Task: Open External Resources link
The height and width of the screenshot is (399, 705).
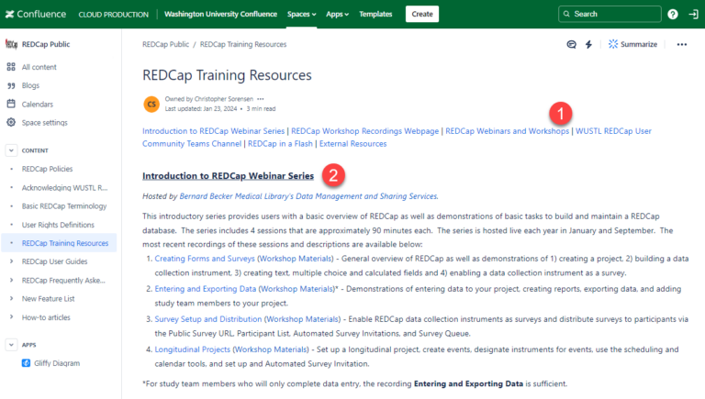Action: click(352, 143)
